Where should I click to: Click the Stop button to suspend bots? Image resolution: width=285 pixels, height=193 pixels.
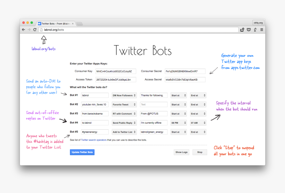click(x=199, y=152)
